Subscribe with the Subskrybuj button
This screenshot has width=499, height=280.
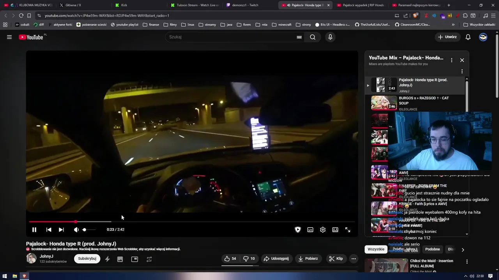[87, 259]
